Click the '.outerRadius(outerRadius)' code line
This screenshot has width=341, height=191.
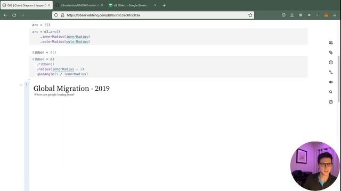tap(65, 41)
